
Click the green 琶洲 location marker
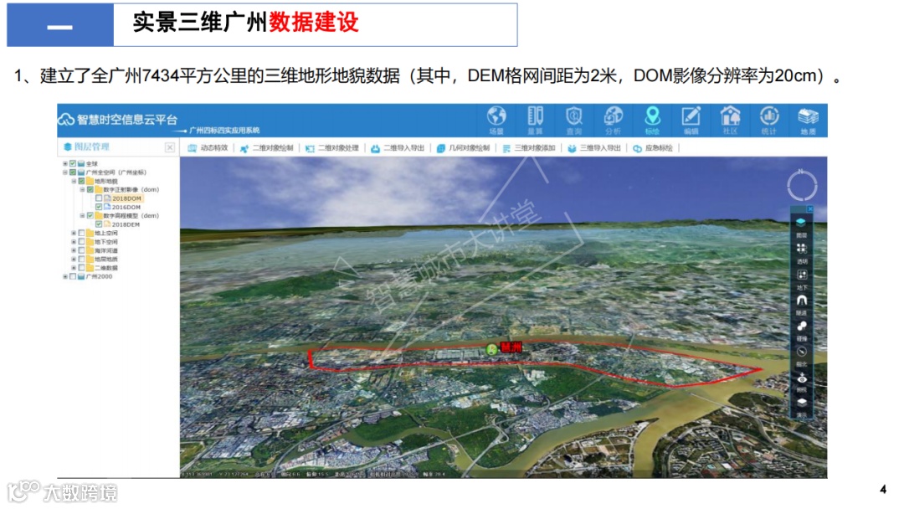[x=491, y=349]
